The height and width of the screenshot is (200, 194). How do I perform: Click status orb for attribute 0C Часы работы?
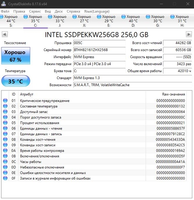(x=5, y=161)
